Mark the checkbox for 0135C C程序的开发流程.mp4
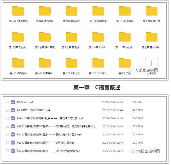 click(x=7, y=151)
